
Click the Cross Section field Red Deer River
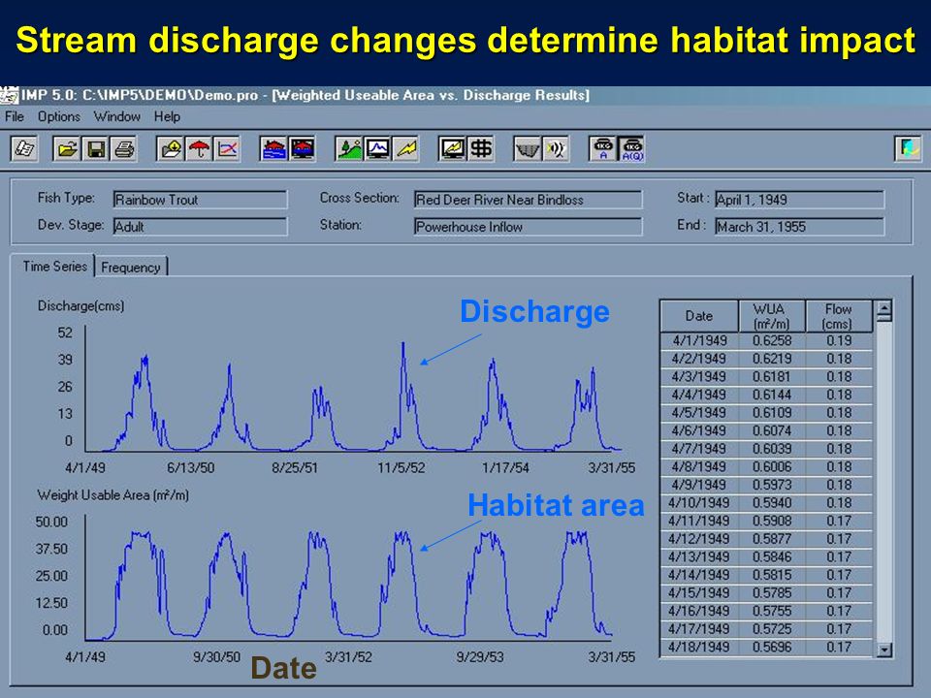click(x=528, y=200)
